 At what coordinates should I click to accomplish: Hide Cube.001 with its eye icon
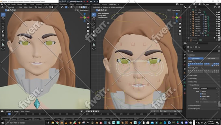click(x=217, y=26)
